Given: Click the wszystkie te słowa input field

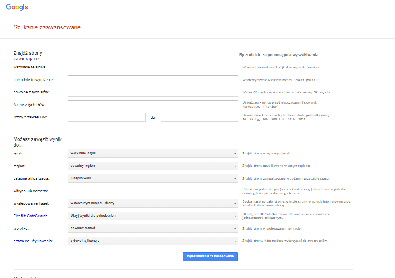Looking at the screenshot, I should (153, 67).
